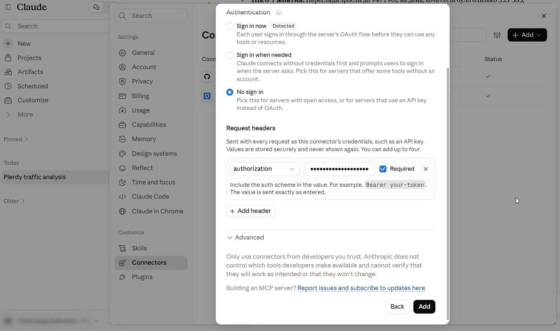Close the settings window with X
This screenshot has width=560, height=331.
[x=544, y=16]
